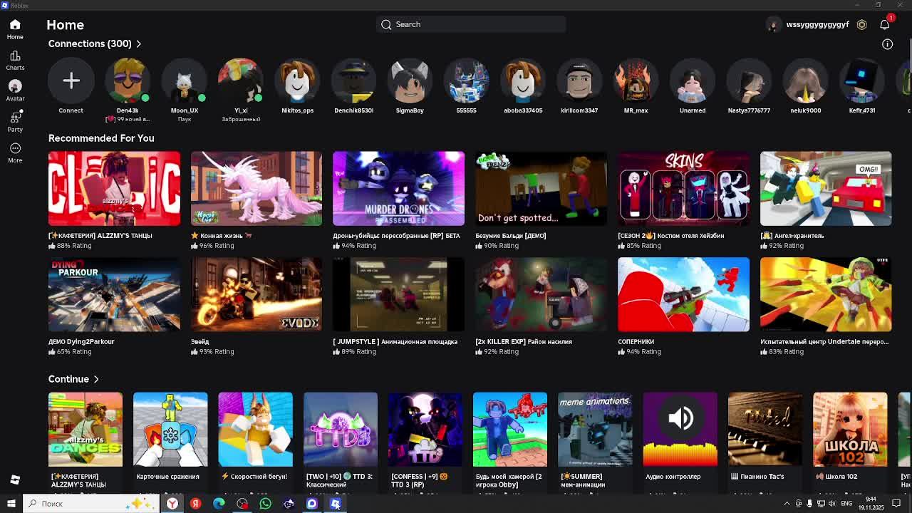
Task: Open Unarmed friend avatar
Action: pos(692,81)
